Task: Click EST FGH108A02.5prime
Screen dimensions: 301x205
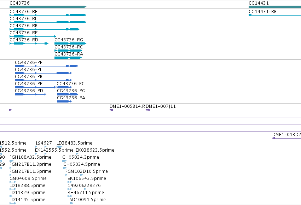Action: click(x=12, y=161)
